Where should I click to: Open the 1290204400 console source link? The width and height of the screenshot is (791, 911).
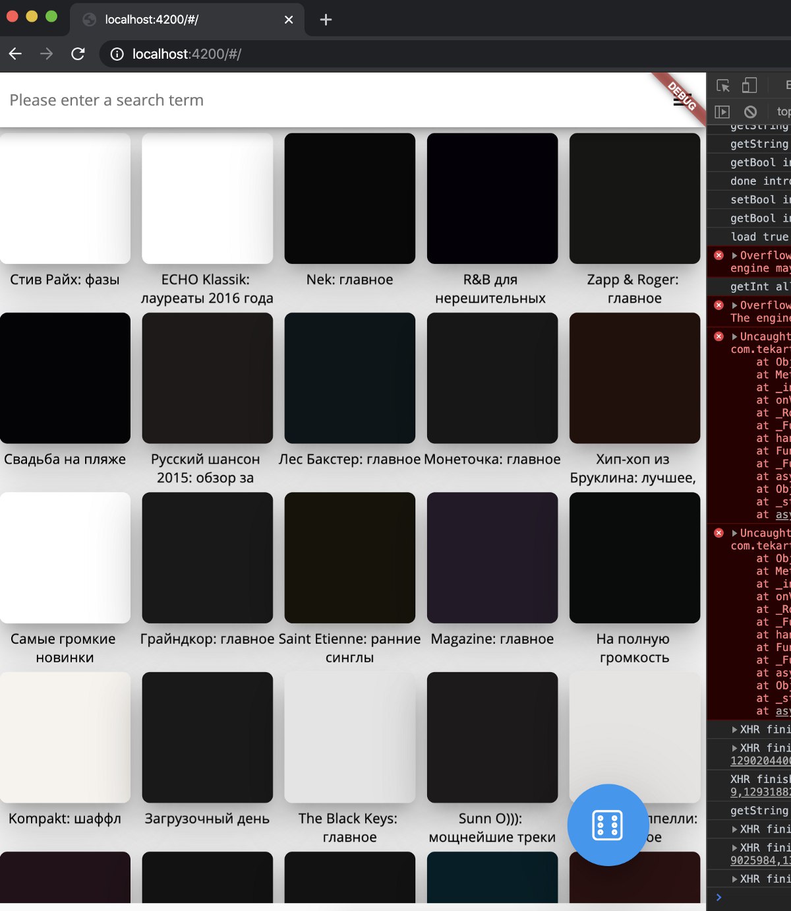761,761
